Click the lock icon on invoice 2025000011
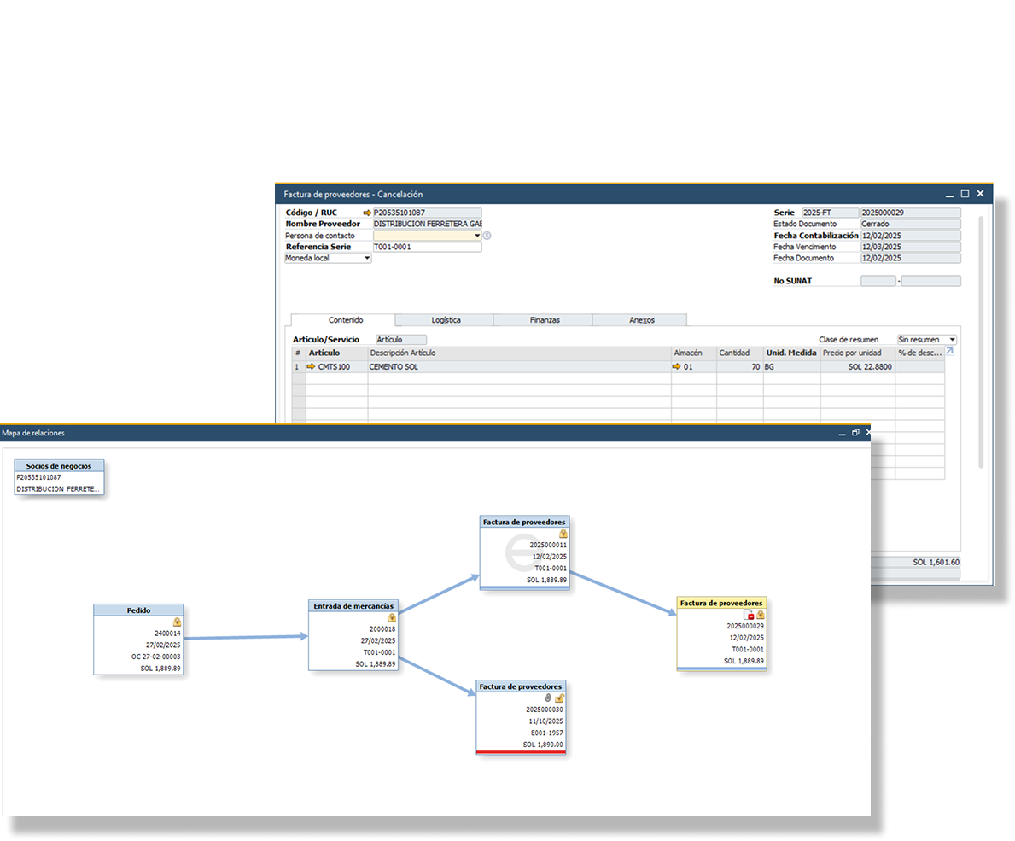 tap(563, 534)
